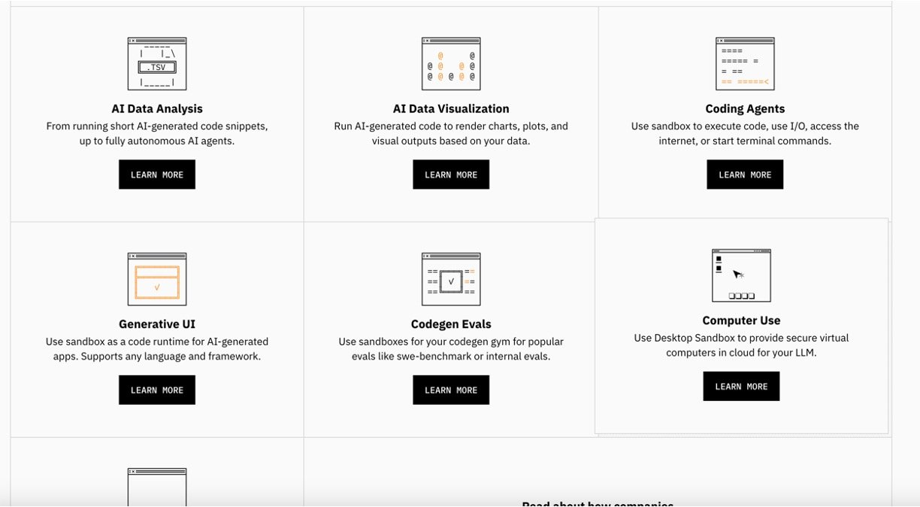Click the Coding Agents title
Viewport: 920px width, 507px height.
tap(745, 109)
